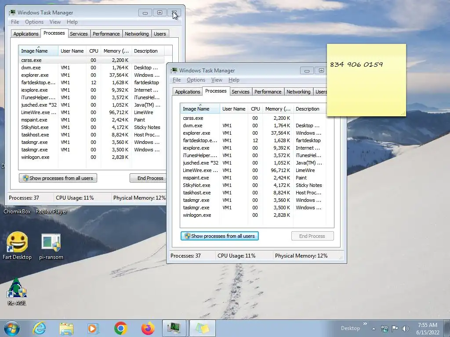Open File menu in back Task Manager
Viewport: 450px width, 337px height.
click(15, 22)
